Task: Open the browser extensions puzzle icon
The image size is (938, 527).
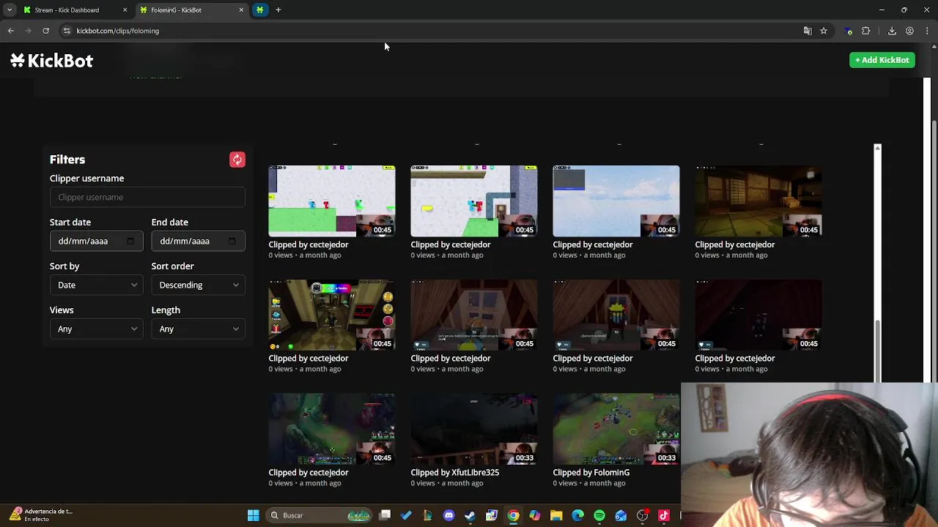Action: pos(866,31)
